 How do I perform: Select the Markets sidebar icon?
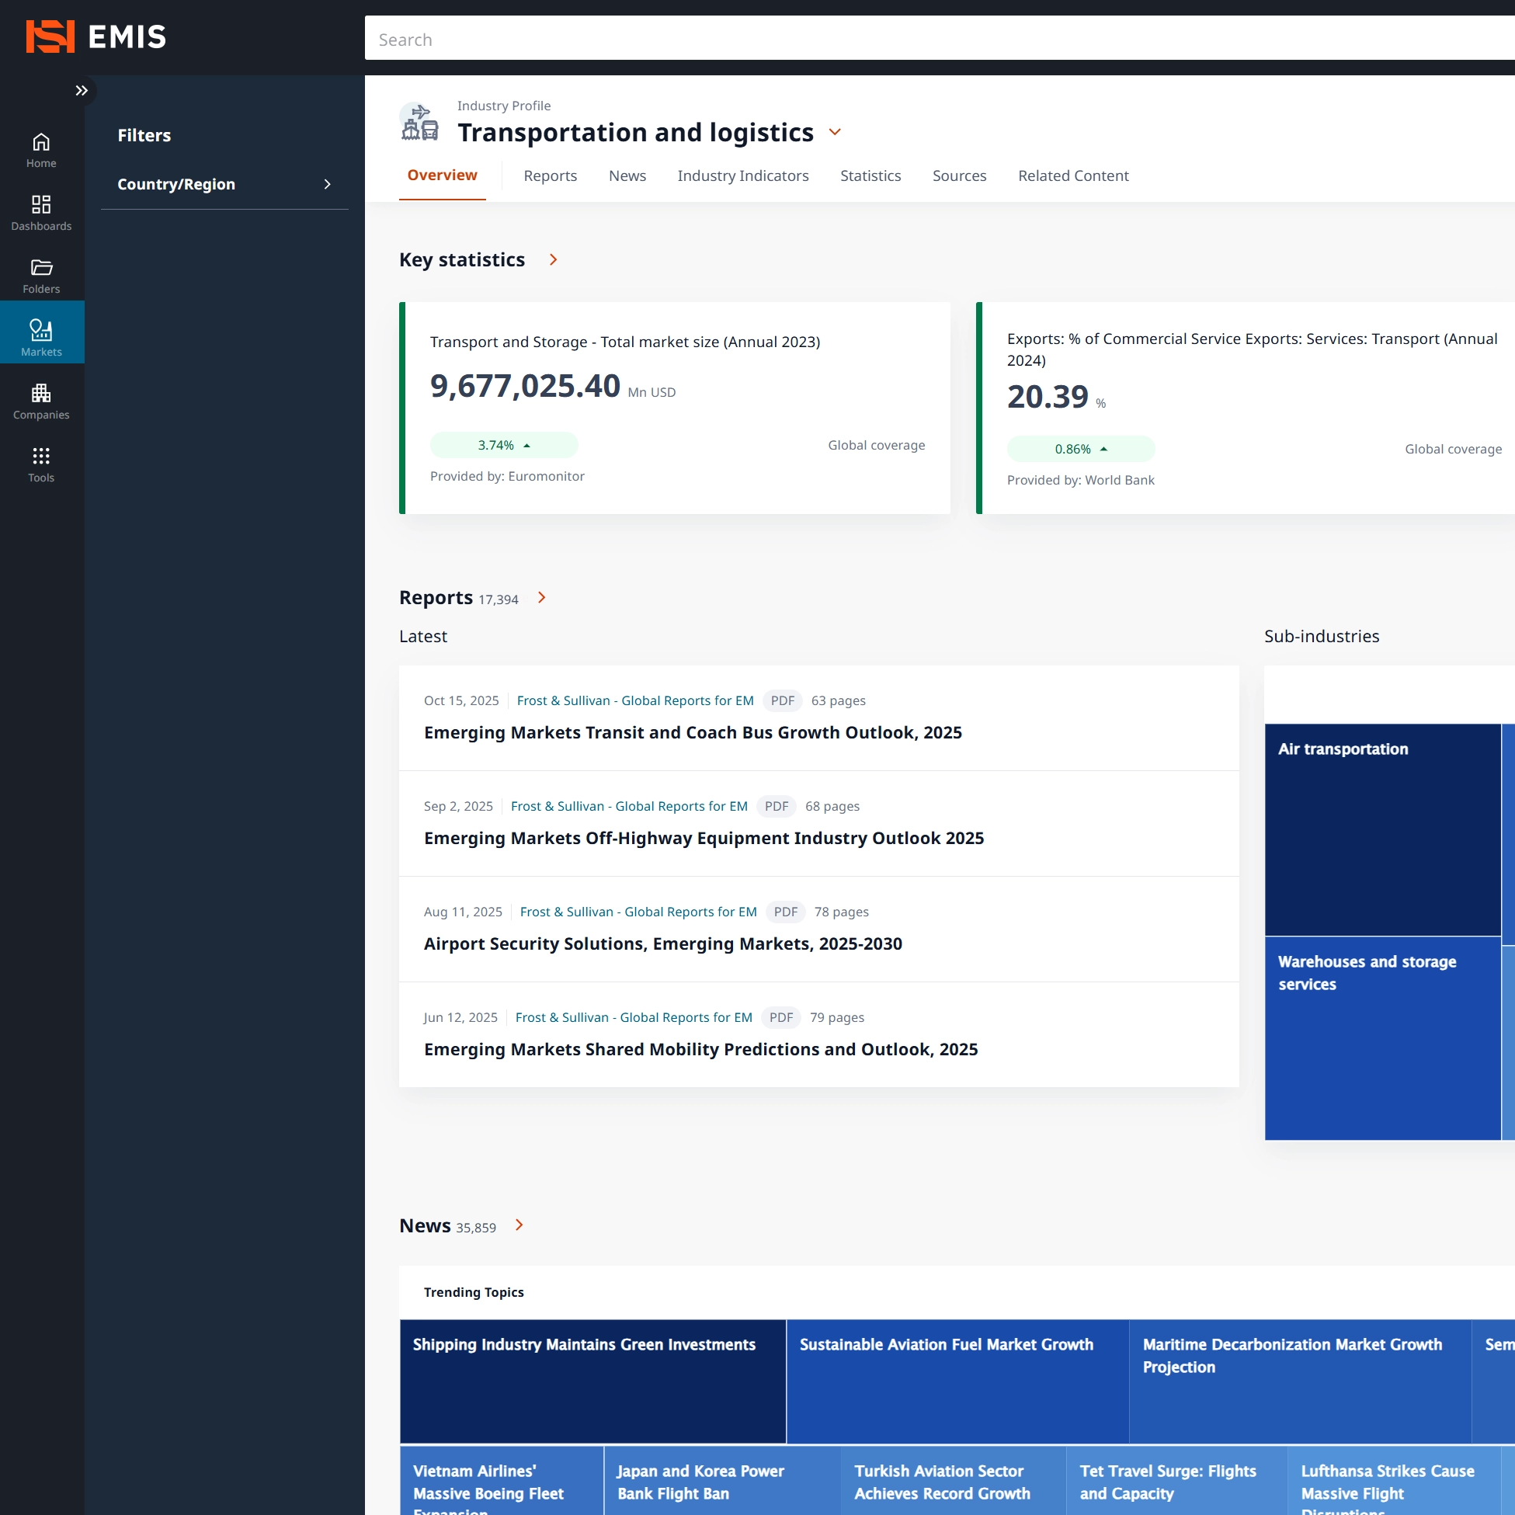[42, 338]
